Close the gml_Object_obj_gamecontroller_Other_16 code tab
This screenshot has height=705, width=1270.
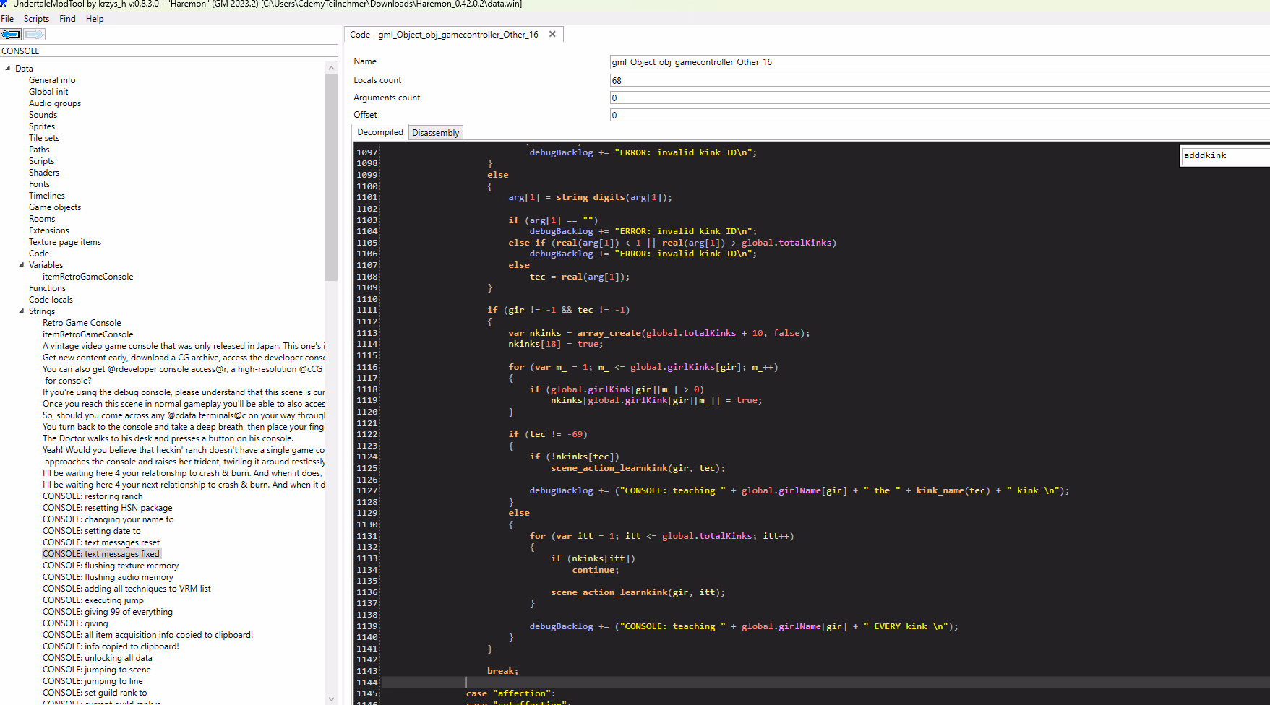pos(552,34)
